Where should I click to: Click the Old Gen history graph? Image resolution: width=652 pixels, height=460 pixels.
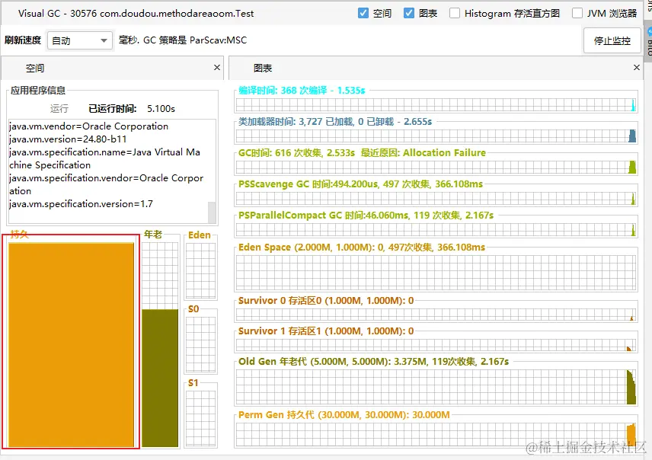click(x=436, y=387)
